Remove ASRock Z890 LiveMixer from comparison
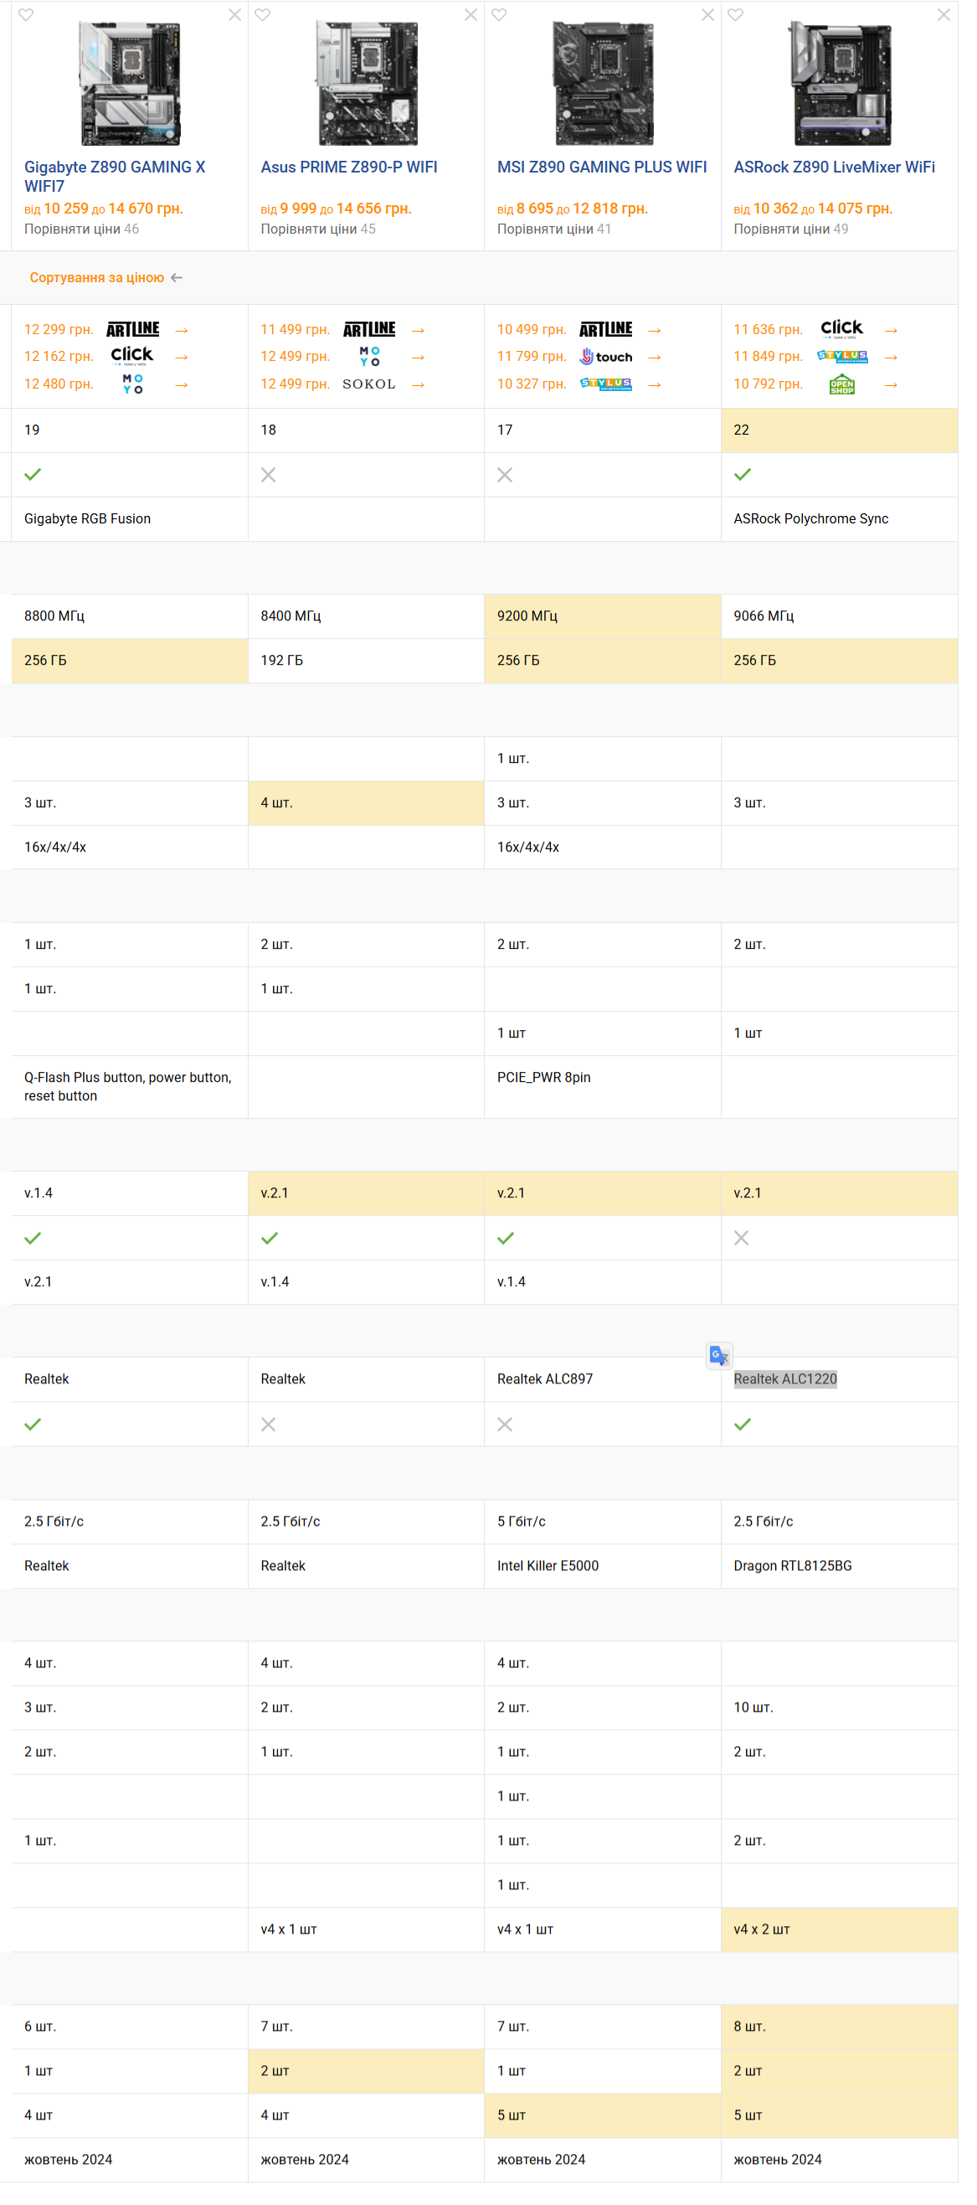This screenshot has height=2205, width=977. click(x=944, y=14)
